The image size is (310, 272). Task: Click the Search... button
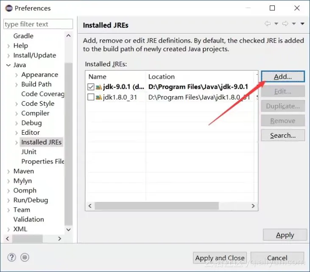tap(283, 135)
